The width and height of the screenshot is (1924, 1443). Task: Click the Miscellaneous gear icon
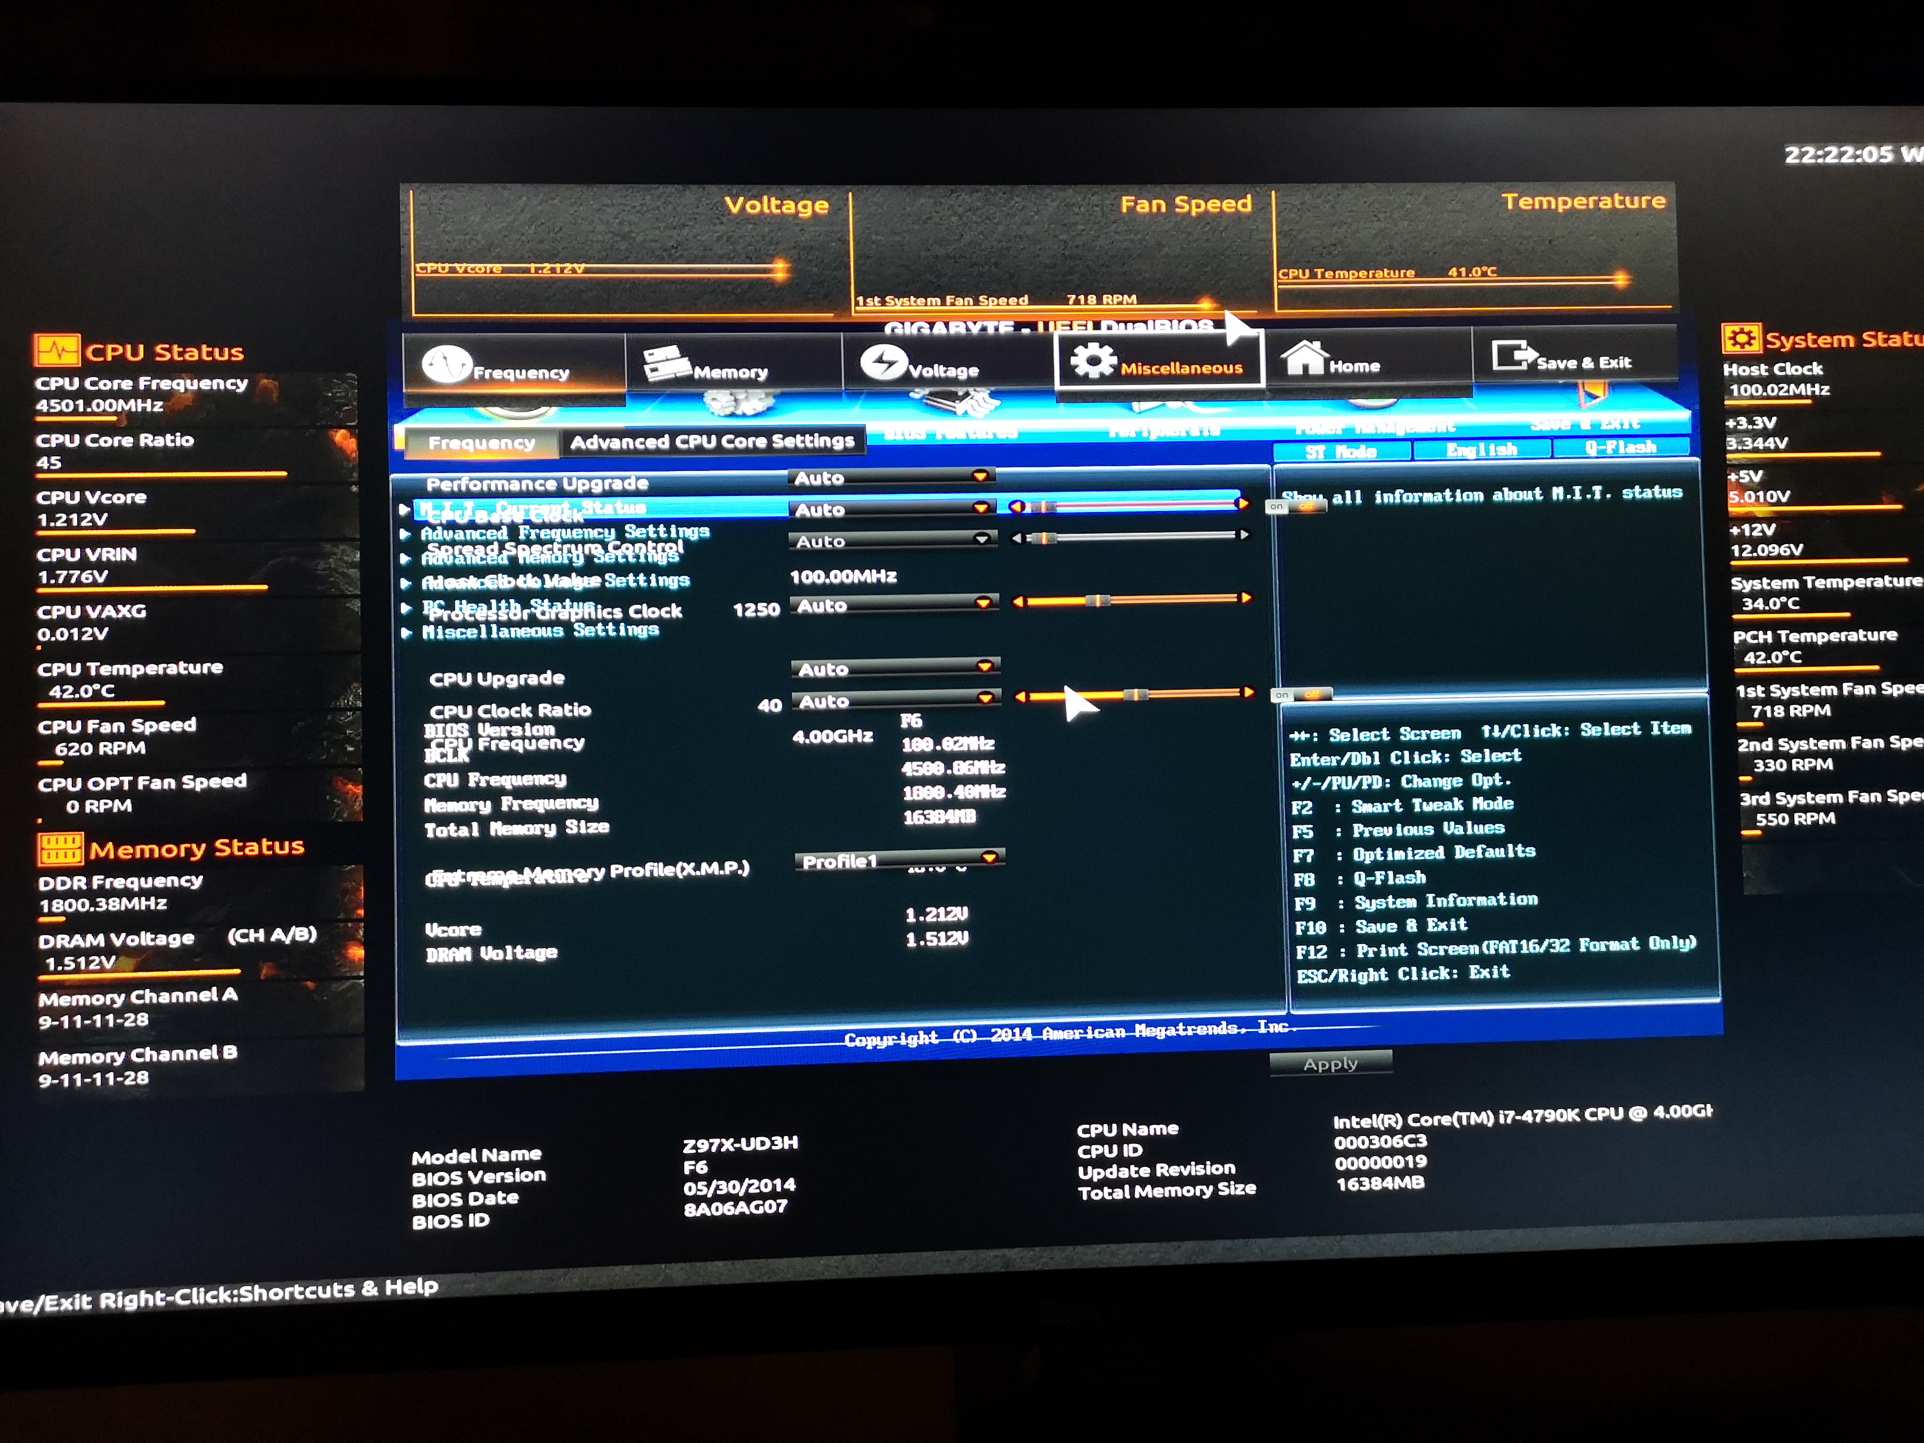(1093, 361)
